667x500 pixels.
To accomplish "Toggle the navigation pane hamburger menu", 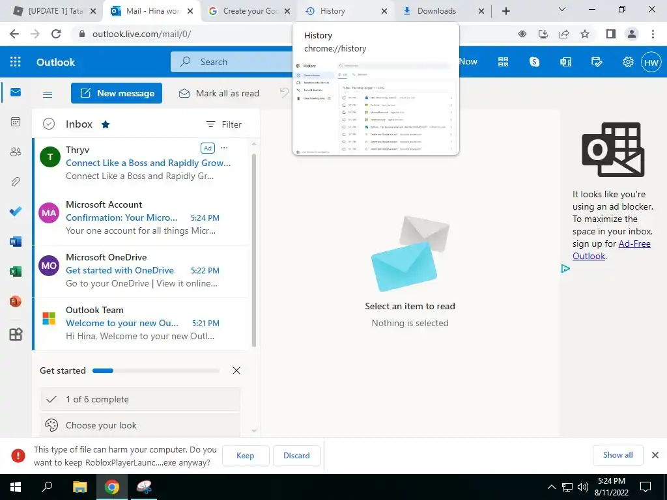I will click(x=48, y=94).
